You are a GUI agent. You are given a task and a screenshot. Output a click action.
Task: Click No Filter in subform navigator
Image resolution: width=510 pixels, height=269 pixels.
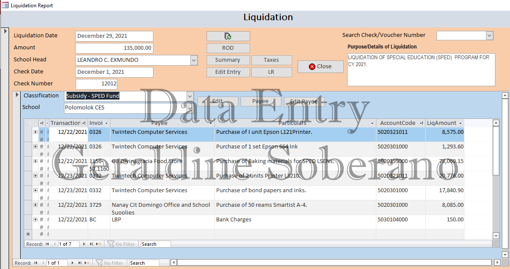[x=121, y=244]
